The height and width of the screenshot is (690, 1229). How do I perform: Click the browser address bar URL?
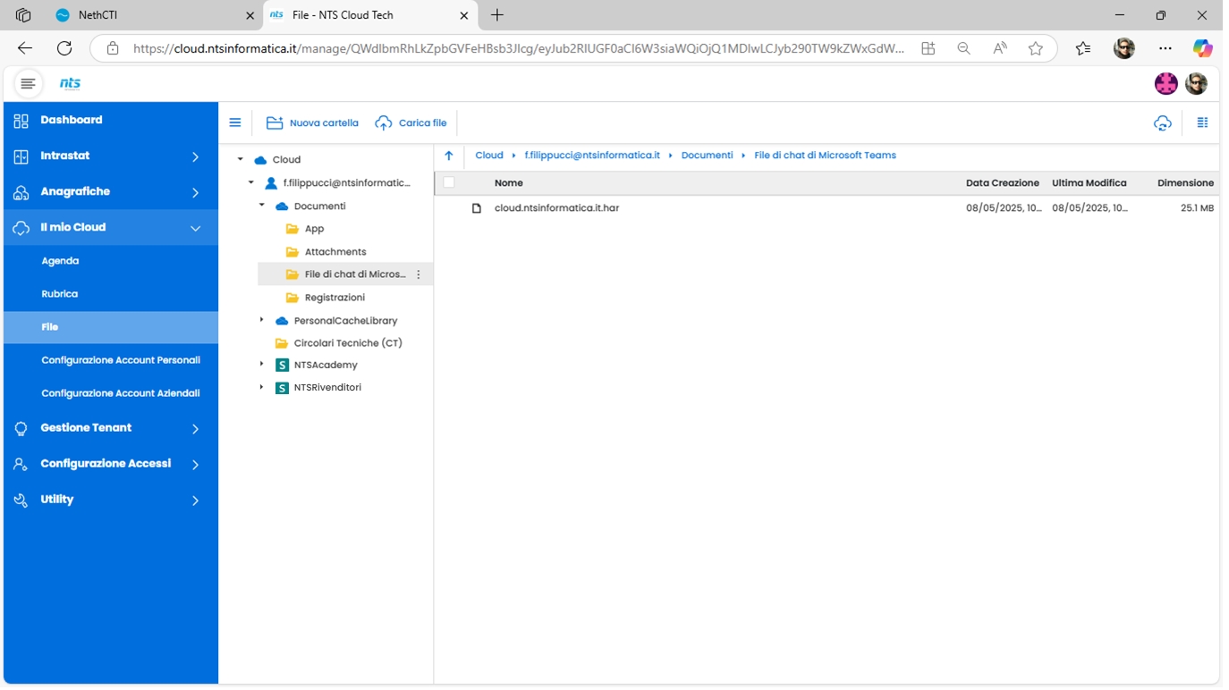(519, 48)
